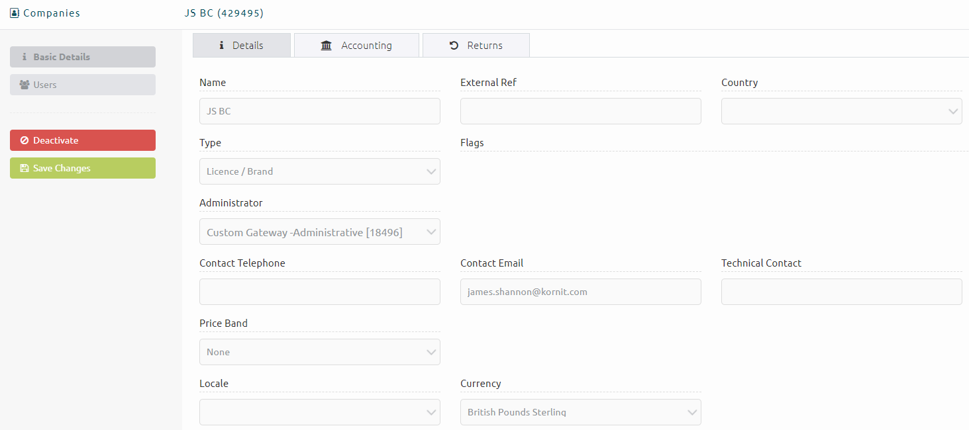This screenshot has height=430, width=969.
Task: Open the Type dropdown showing Licence / Brand
Action: click(320, 171)
